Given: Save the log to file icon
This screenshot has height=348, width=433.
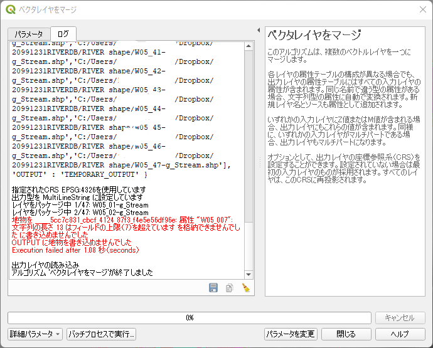Looking at the screenshot, I should pyautogui.click(x=213, y=288).
